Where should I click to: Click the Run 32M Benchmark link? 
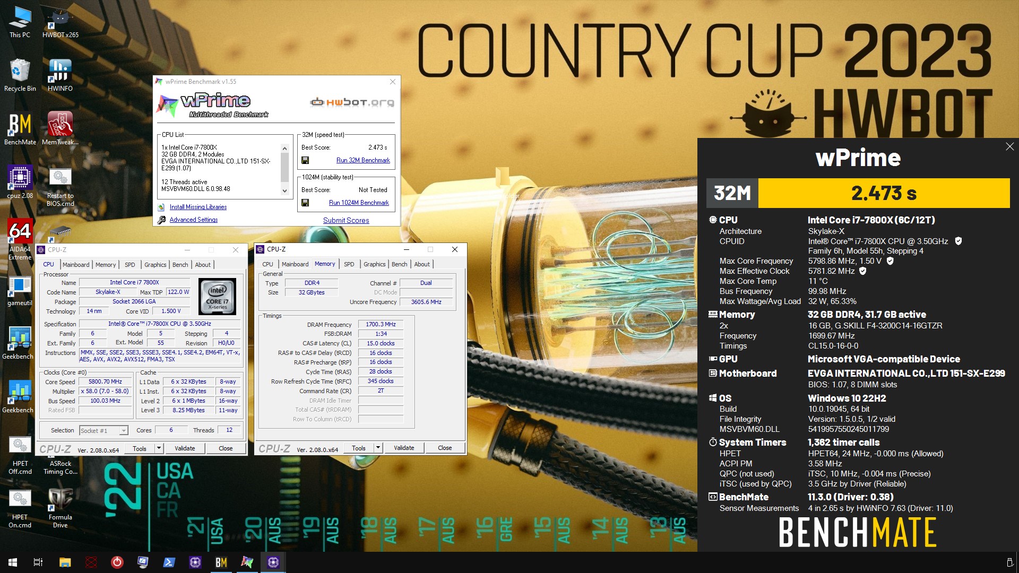pos(363,160)
